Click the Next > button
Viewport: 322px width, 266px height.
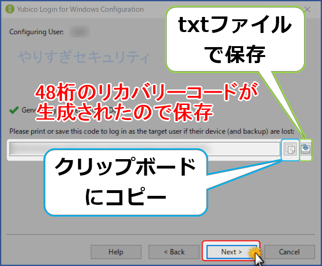pos(231,252)
